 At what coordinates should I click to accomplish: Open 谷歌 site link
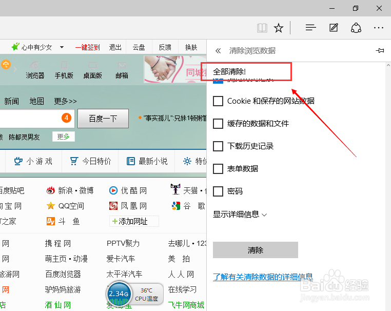(188, 206)
